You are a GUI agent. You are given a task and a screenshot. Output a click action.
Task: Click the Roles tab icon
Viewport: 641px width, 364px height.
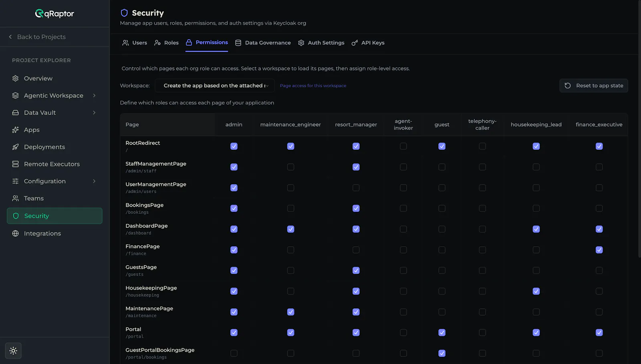tap(157, 43)
